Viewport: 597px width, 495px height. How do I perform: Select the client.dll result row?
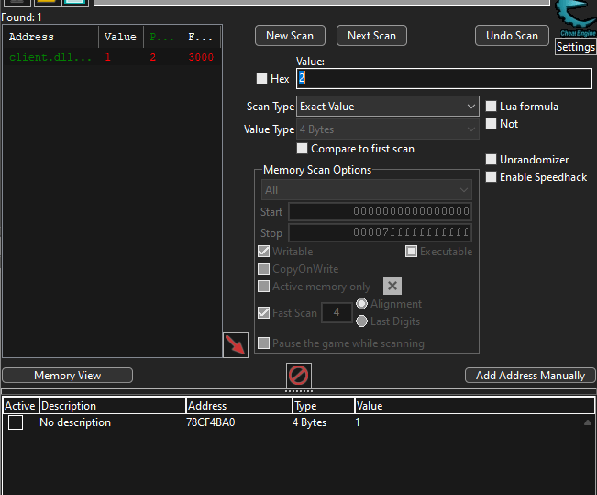pos(112,57)
